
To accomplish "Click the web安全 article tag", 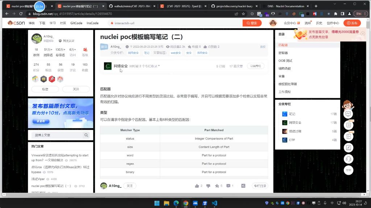I will pyautogui.click(x=176, y=53).
